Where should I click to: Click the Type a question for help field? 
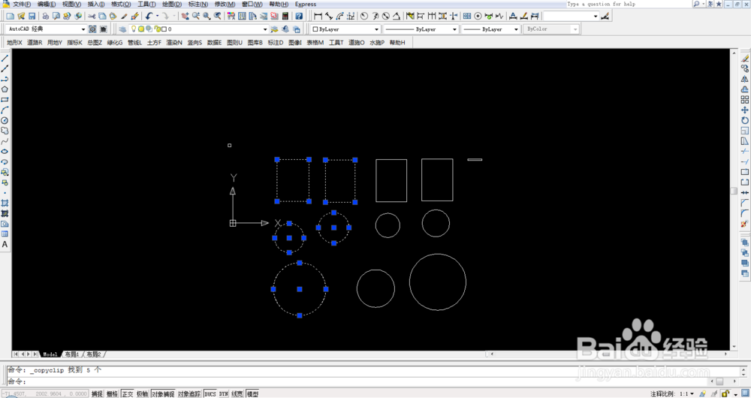pos(628,4)
